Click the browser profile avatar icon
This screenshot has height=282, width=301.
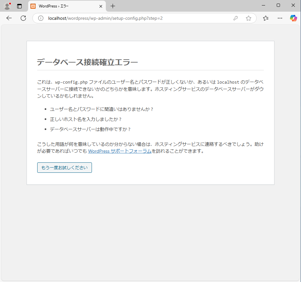(x=7, y=6)
